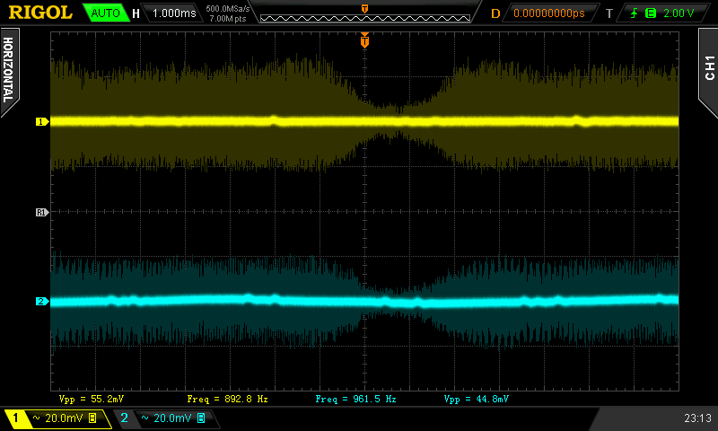Select the channel 2 label tab
718x431 pixels.
click(x=124, y=418)
